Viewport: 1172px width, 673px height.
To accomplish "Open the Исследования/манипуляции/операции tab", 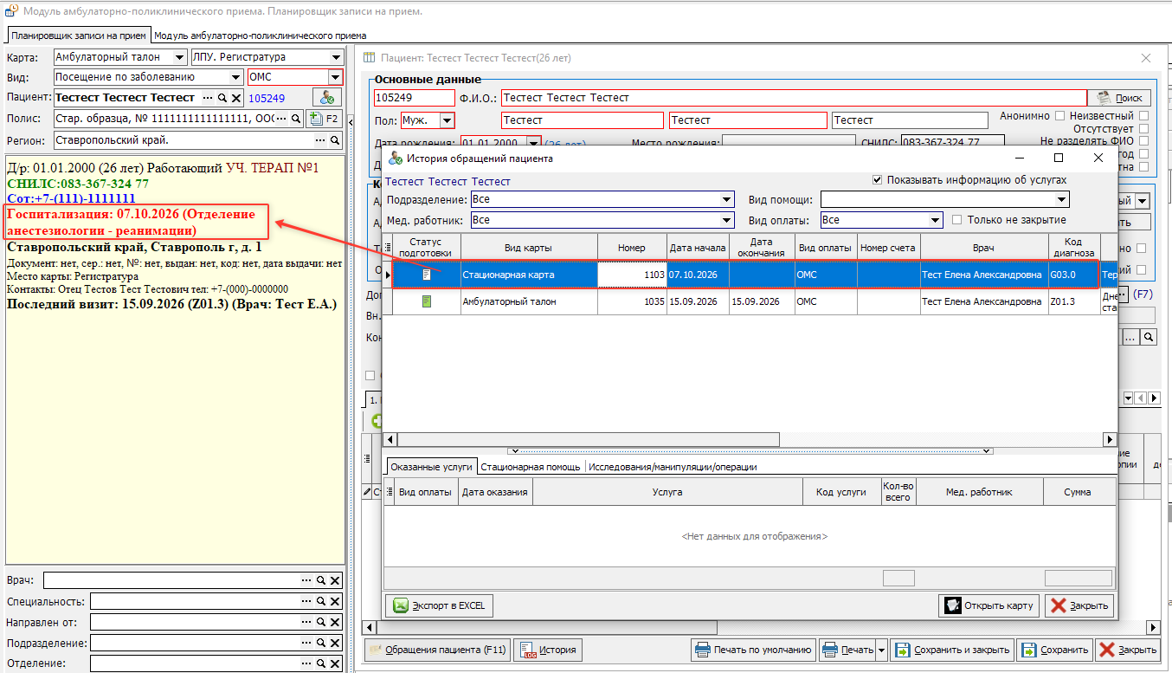I will (673, 467).
